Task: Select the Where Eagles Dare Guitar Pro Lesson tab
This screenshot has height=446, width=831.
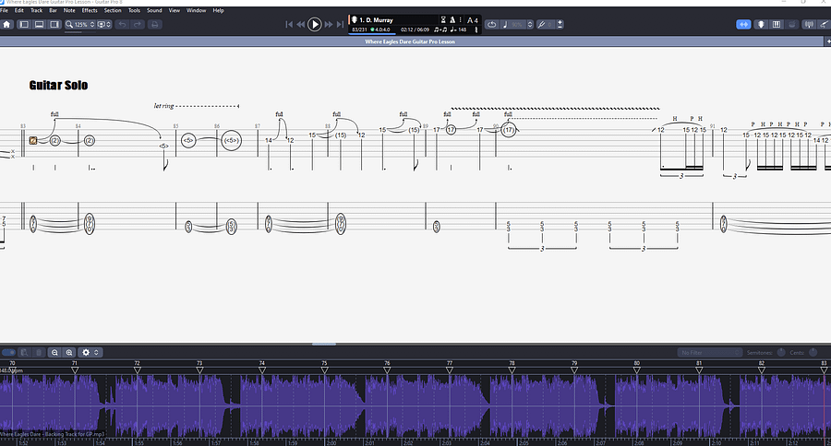Action: 410,41
